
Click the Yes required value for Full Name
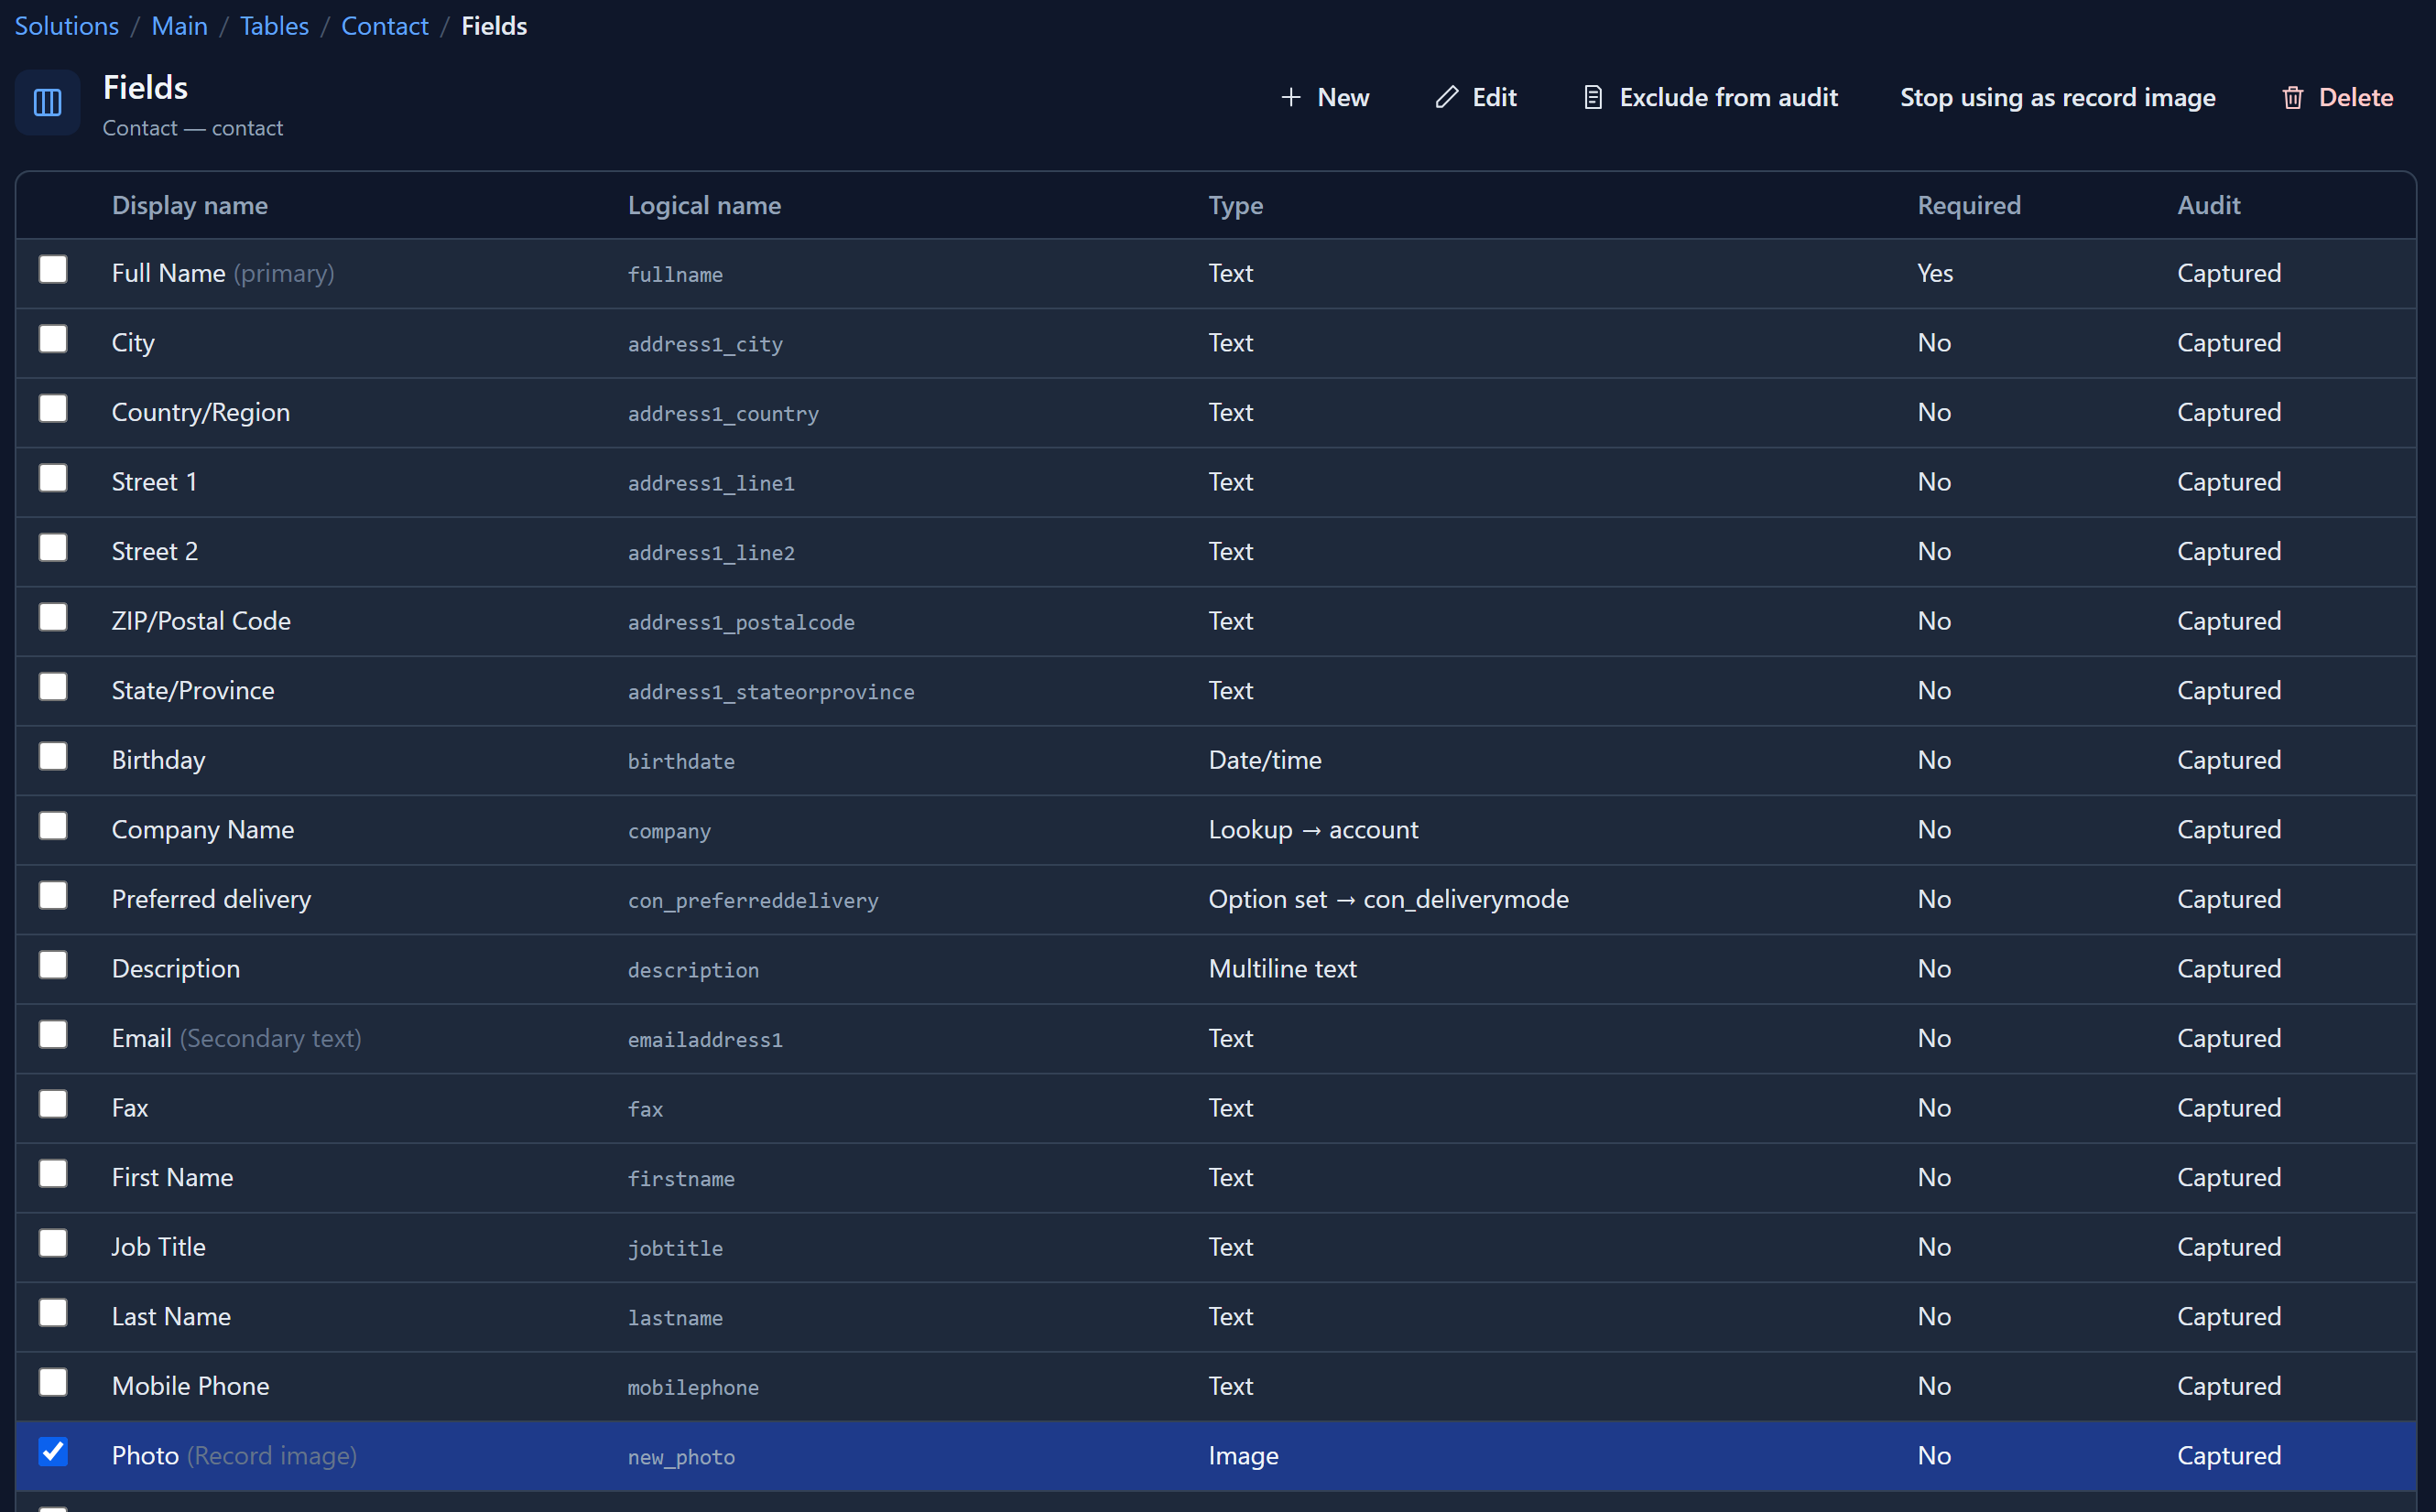[1935, 273]
